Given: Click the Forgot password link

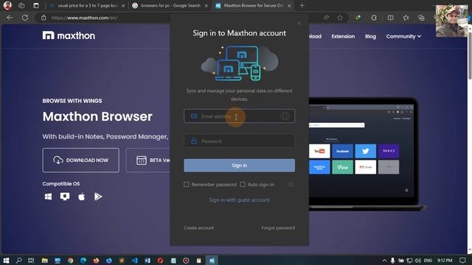Looking at the screenshot, I should click(x=278, y=228).
